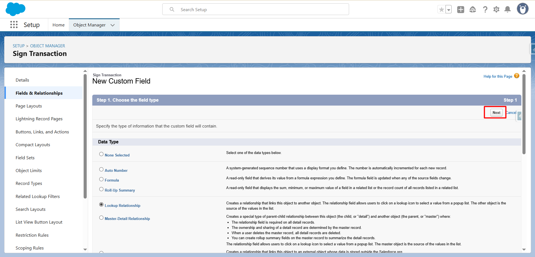Open Page Layouts in the sidebar
Viewport: 535px width, 257px height.
pyautogui.click(x=29, y=106)
